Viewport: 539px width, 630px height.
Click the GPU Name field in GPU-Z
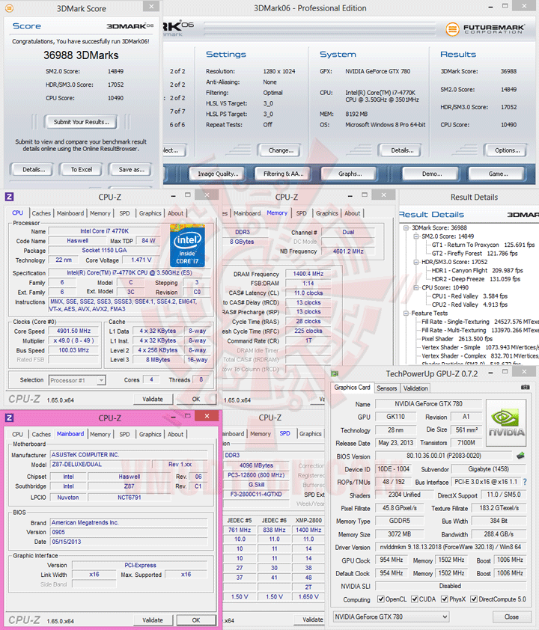pos(428,404)
